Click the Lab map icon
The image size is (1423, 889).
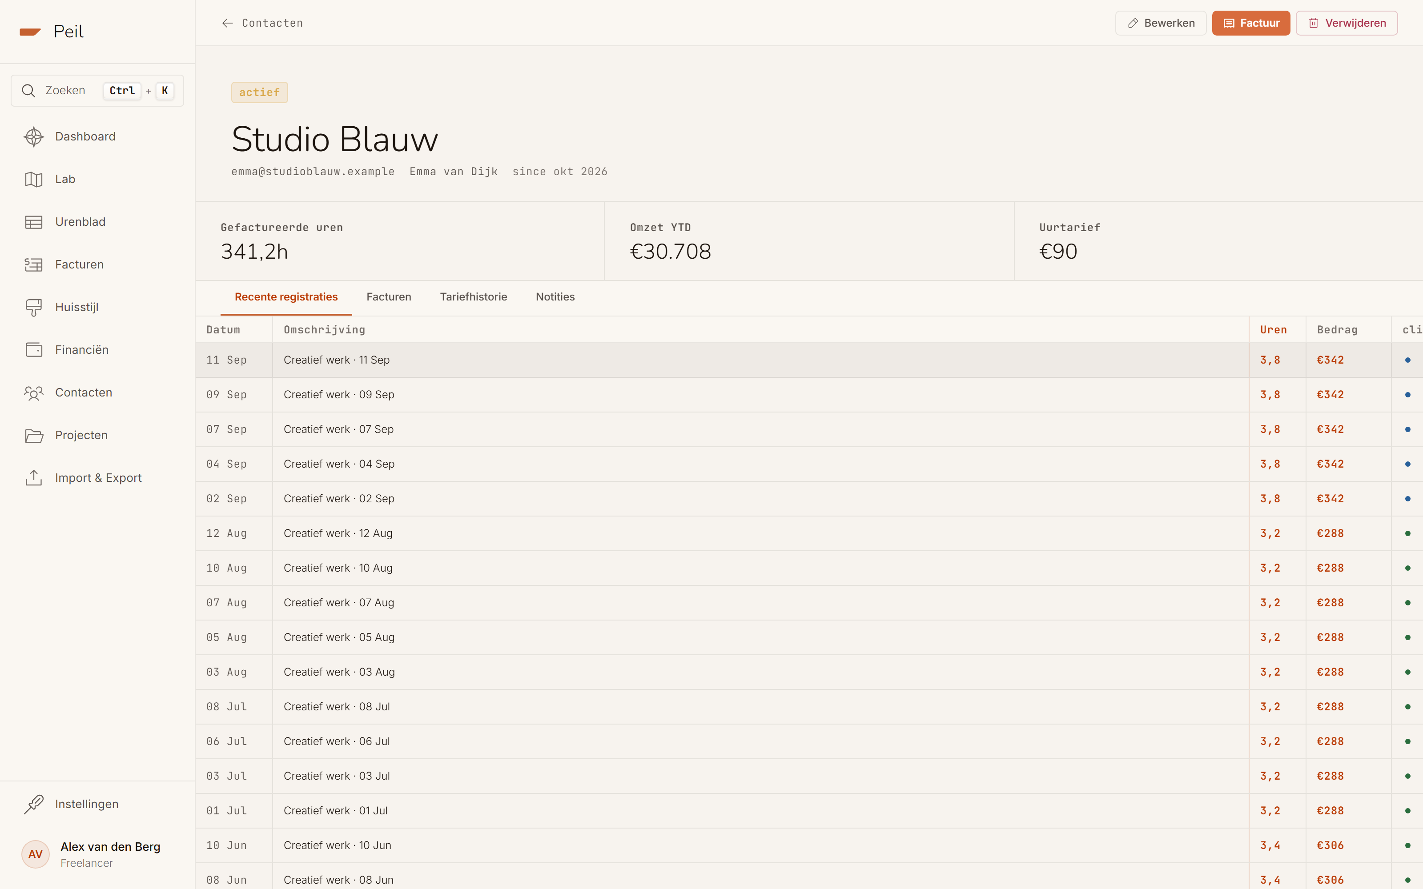pos(33,179)
